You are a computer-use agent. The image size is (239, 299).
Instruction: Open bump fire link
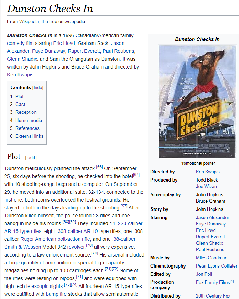(x=56, y=294)
